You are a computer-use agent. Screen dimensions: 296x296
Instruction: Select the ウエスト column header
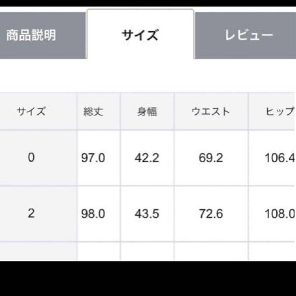(211, 111)
